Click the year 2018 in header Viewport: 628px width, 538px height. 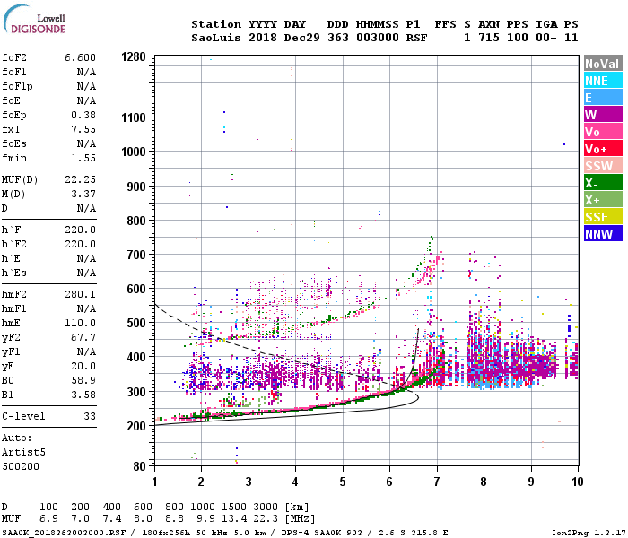tap(262, 38)
